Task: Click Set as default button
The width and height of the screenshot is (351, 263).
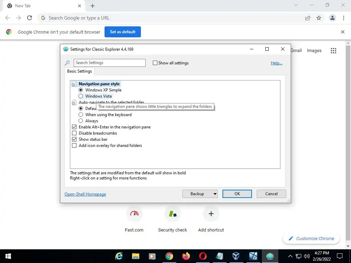Action: (123, 32)
